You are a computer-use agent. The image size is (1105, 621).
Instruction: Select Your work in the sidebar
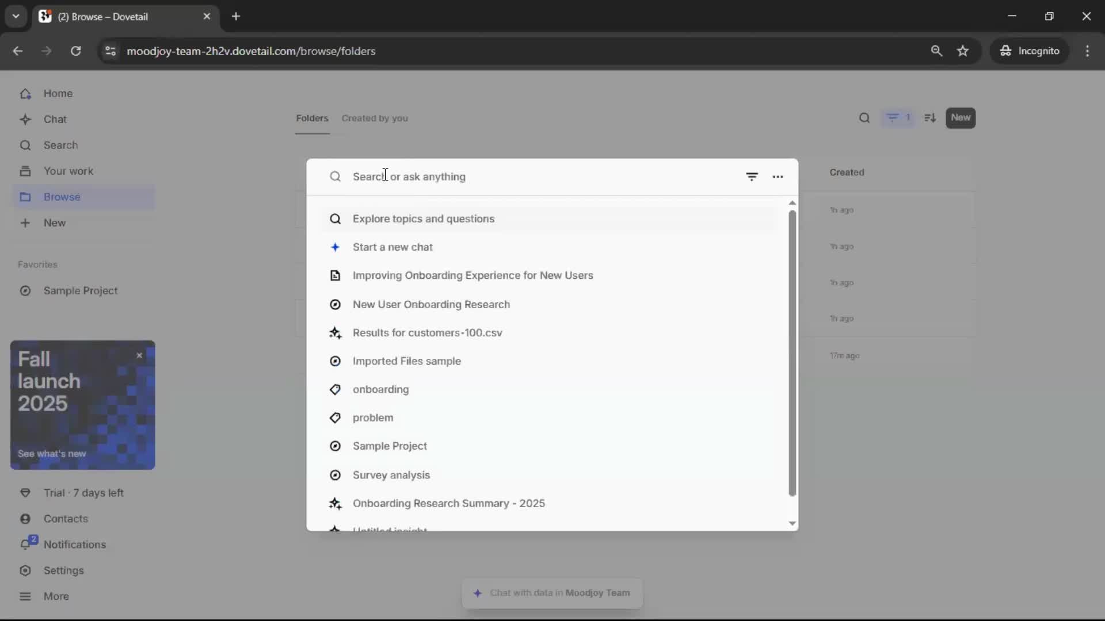pyautogui.click(x=68, y=171)
